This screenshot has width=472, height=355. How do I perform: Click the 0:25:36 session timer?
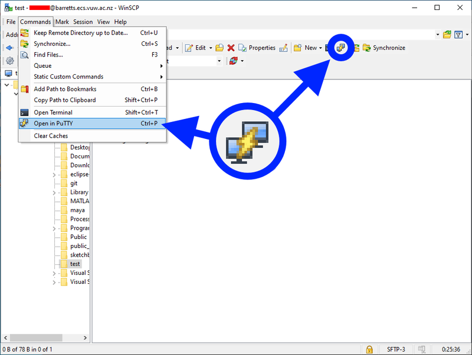pos(451,349)
